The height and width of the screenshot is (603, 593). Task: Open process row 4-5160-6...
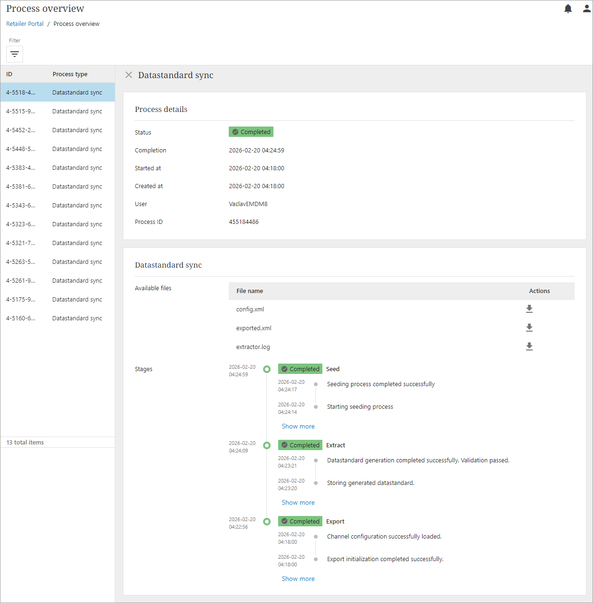pos(57,318)
